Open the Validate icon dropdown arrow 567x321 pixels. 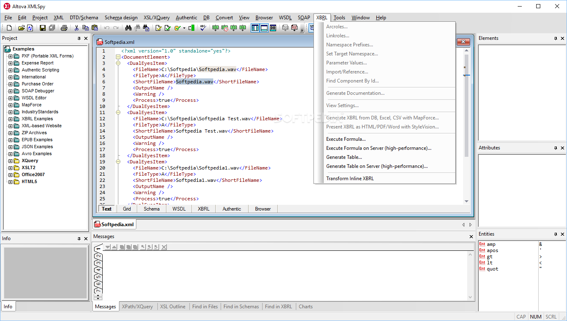tap(184, 28)
